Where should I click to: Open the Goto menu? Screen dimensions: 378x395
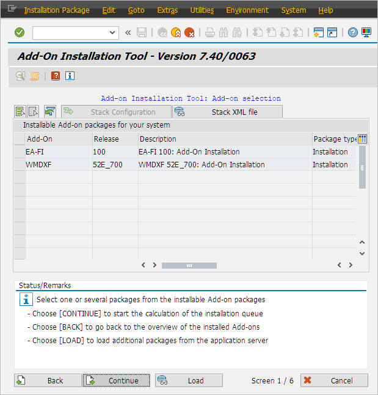(x=136, y=10)
